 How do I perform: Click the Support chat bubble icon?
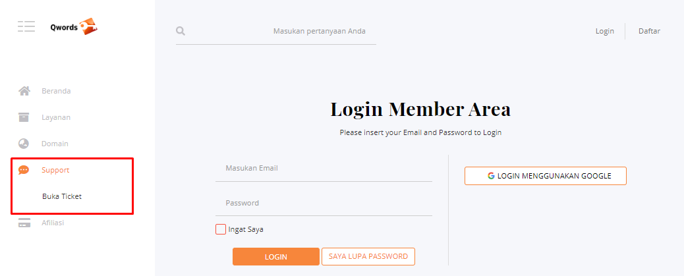pyautogui.click(x=24, y=170)
